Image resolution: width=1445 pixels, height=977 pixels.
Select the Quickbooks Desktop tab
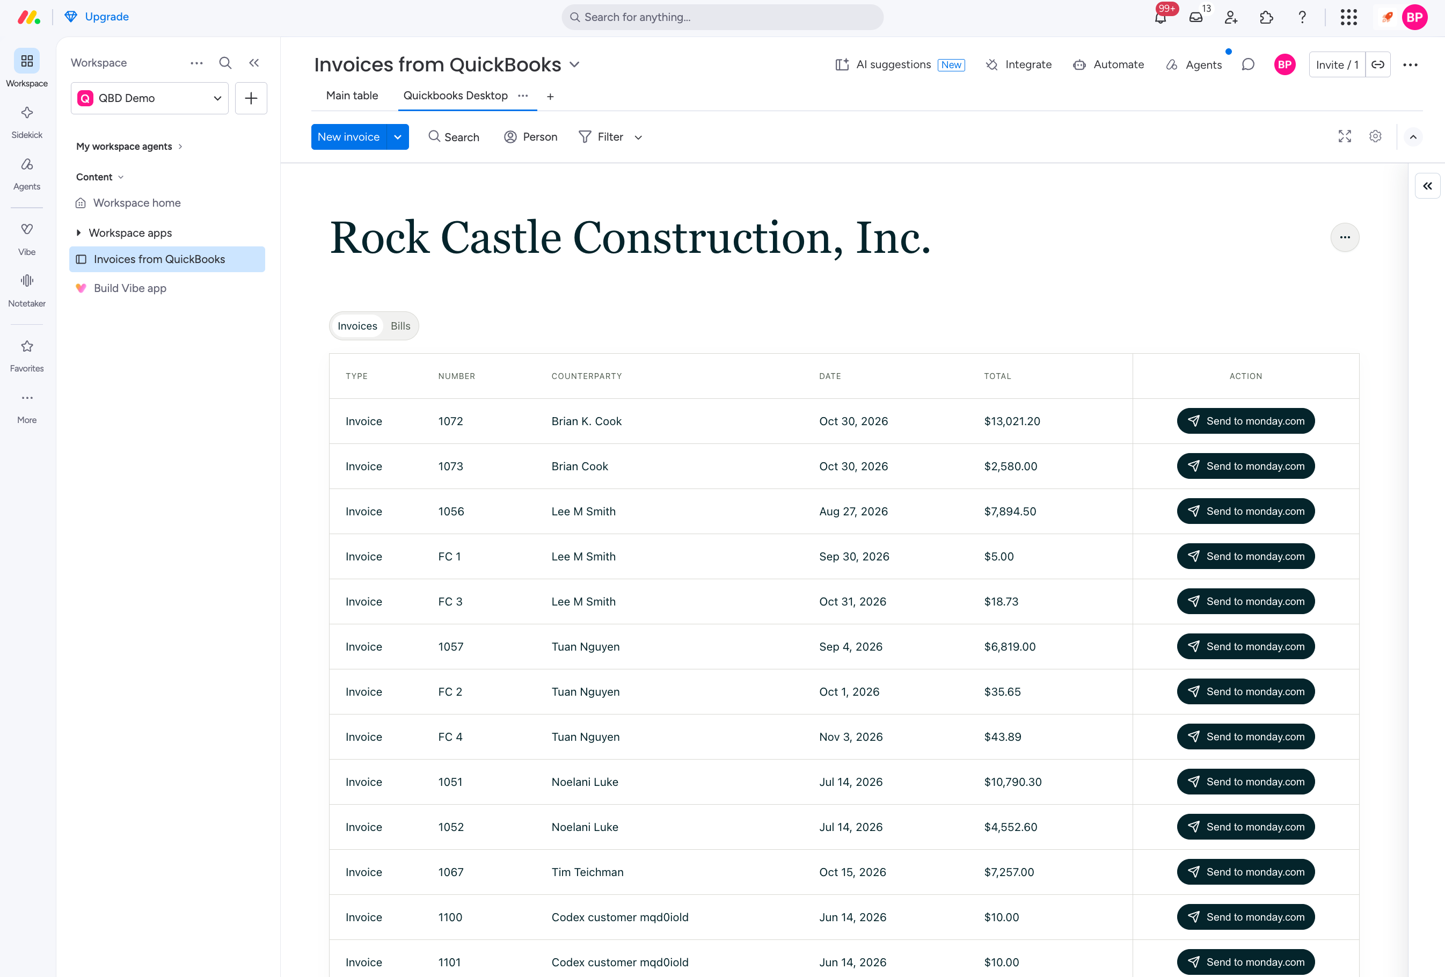(x=455, y=96)
